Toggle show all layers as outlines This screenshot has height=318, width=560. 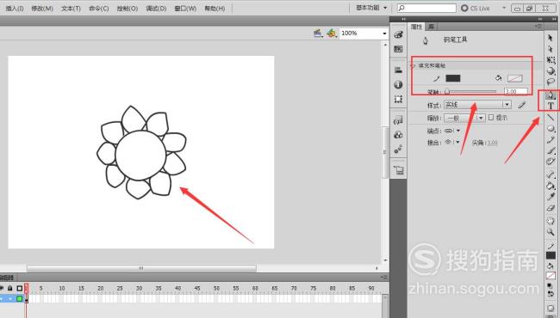tap(20, 288)
